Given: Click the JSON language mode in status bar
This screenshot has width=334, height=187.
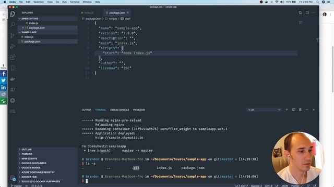Looking at the screenshot, I should click(x=285, y=186).
